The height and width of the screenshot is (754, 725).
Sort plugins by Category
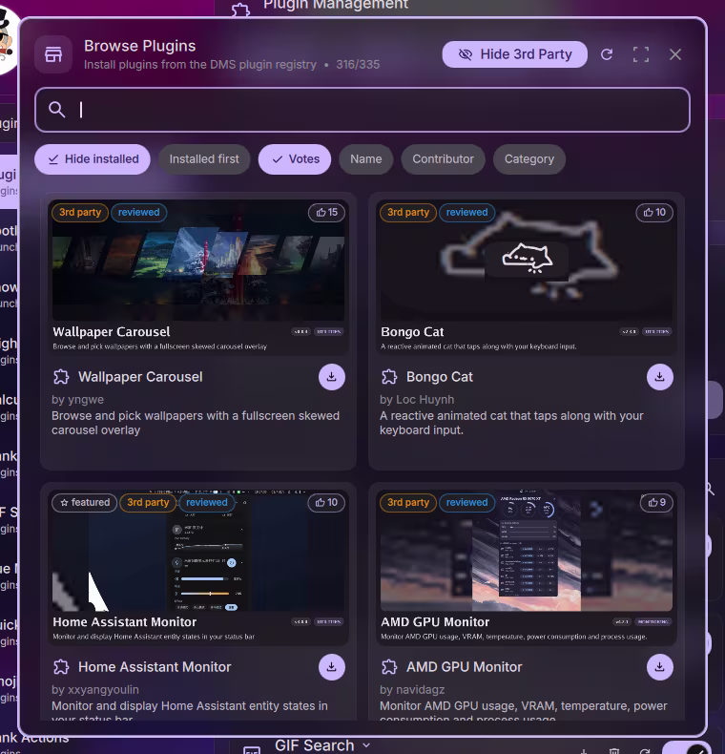[528, 159]
